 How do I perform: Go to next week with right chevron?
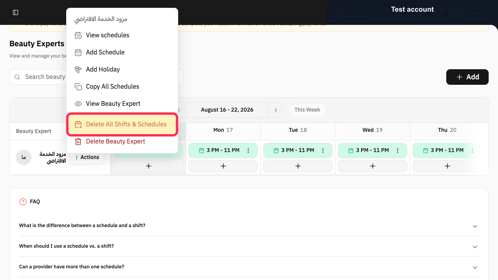point(276,110)
